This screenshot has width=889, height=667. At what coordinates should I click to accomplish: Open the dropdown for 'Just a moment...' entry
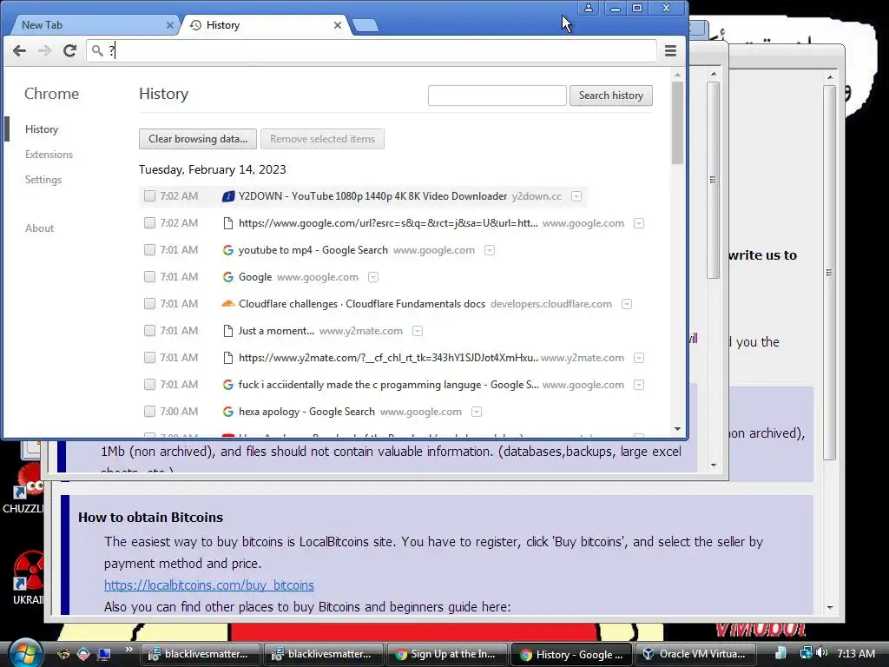pyautogui.click(x=418, y=331)
